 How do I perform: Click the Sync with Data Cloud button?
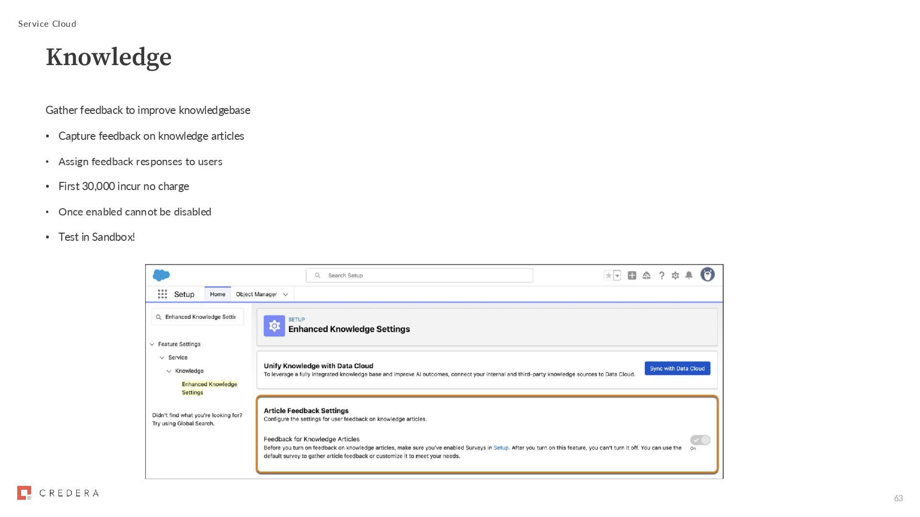tap(677, 368)
